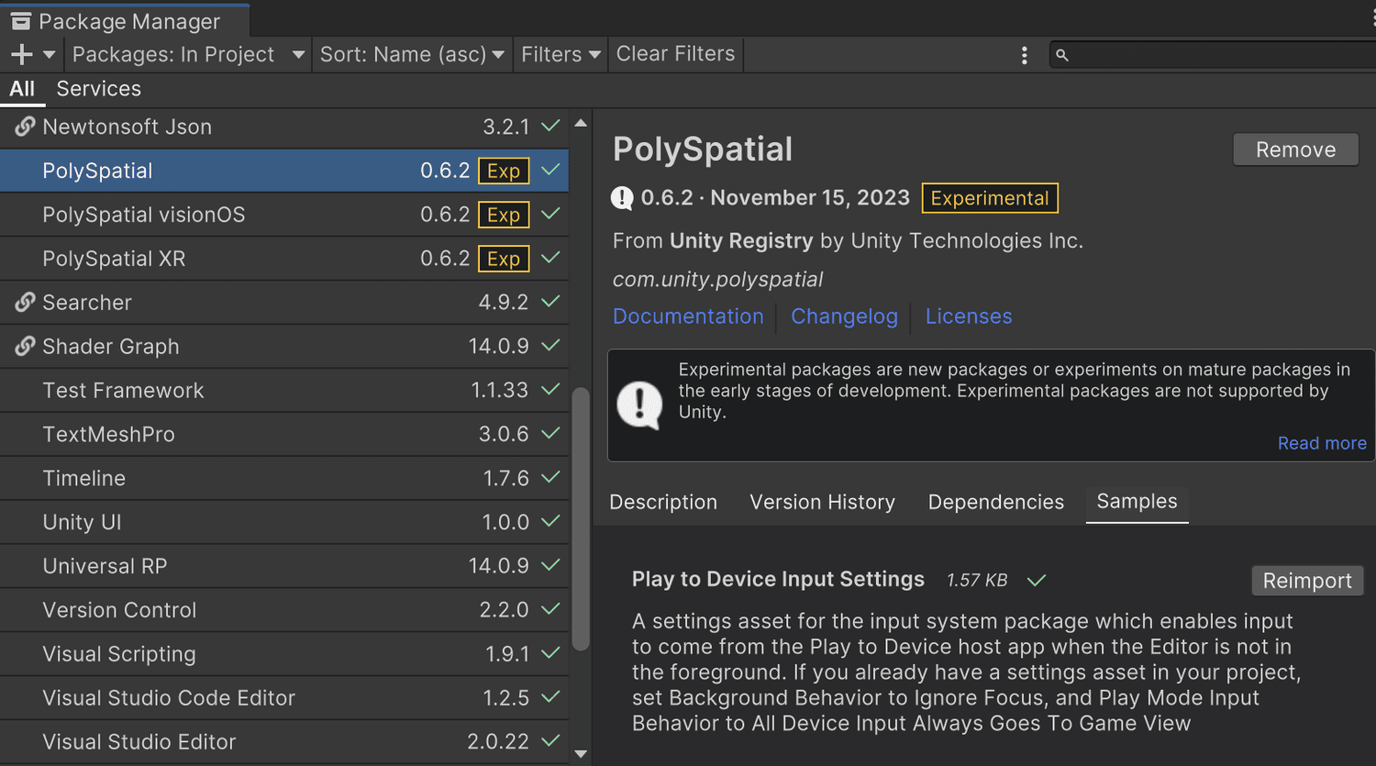
Task: Click the Remove button for PolySpatial
Action: coord(1295,149)
